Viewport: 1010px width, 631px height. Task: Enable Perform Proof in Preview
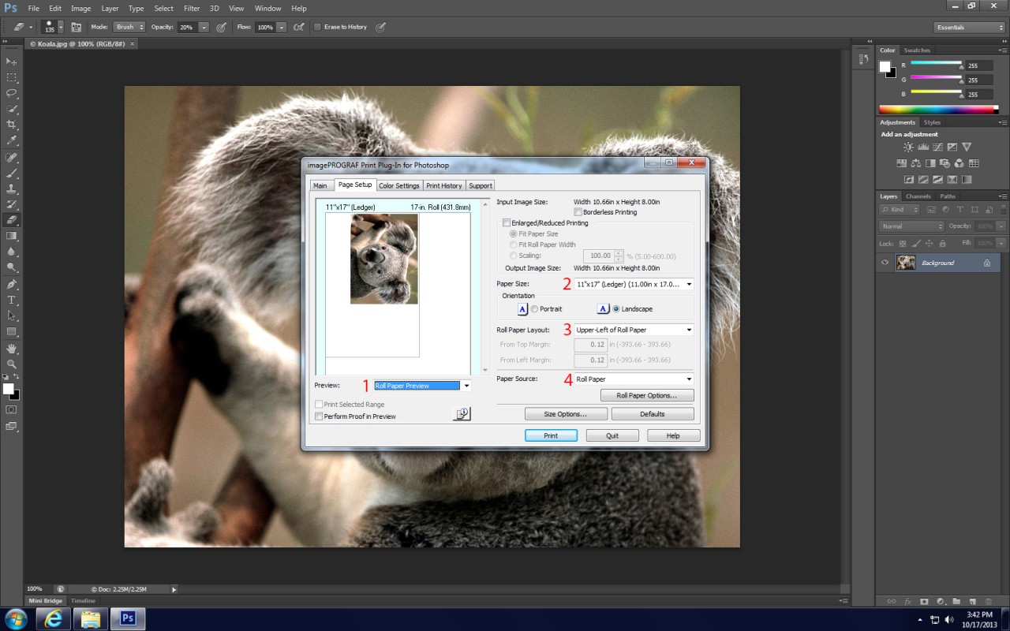tap(319, 416)
